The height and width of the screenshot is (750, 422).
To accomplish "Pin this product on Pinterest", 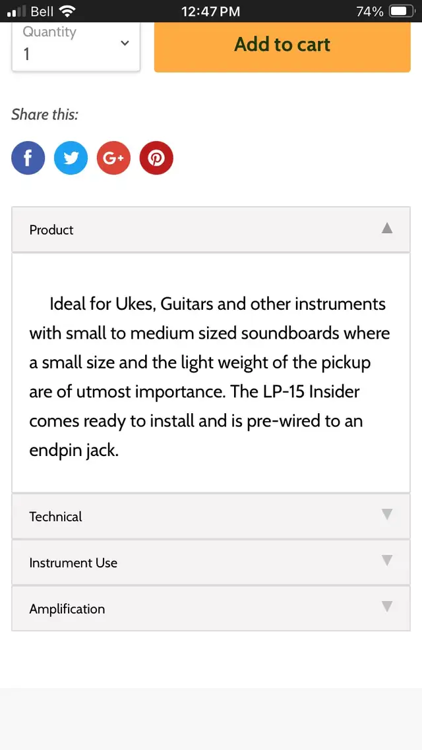I will click(156, 158).
